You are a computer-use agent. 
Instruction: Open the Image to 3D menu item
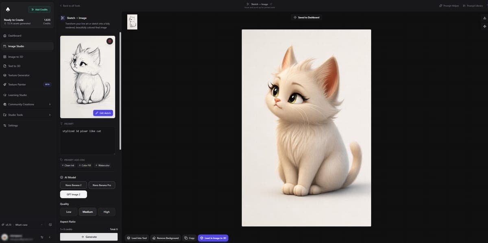tap(27, 57)
